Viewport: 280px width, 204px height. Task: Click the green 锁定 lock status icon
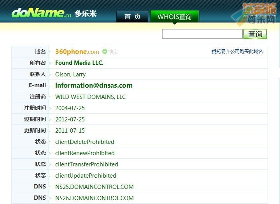(105, 52)
